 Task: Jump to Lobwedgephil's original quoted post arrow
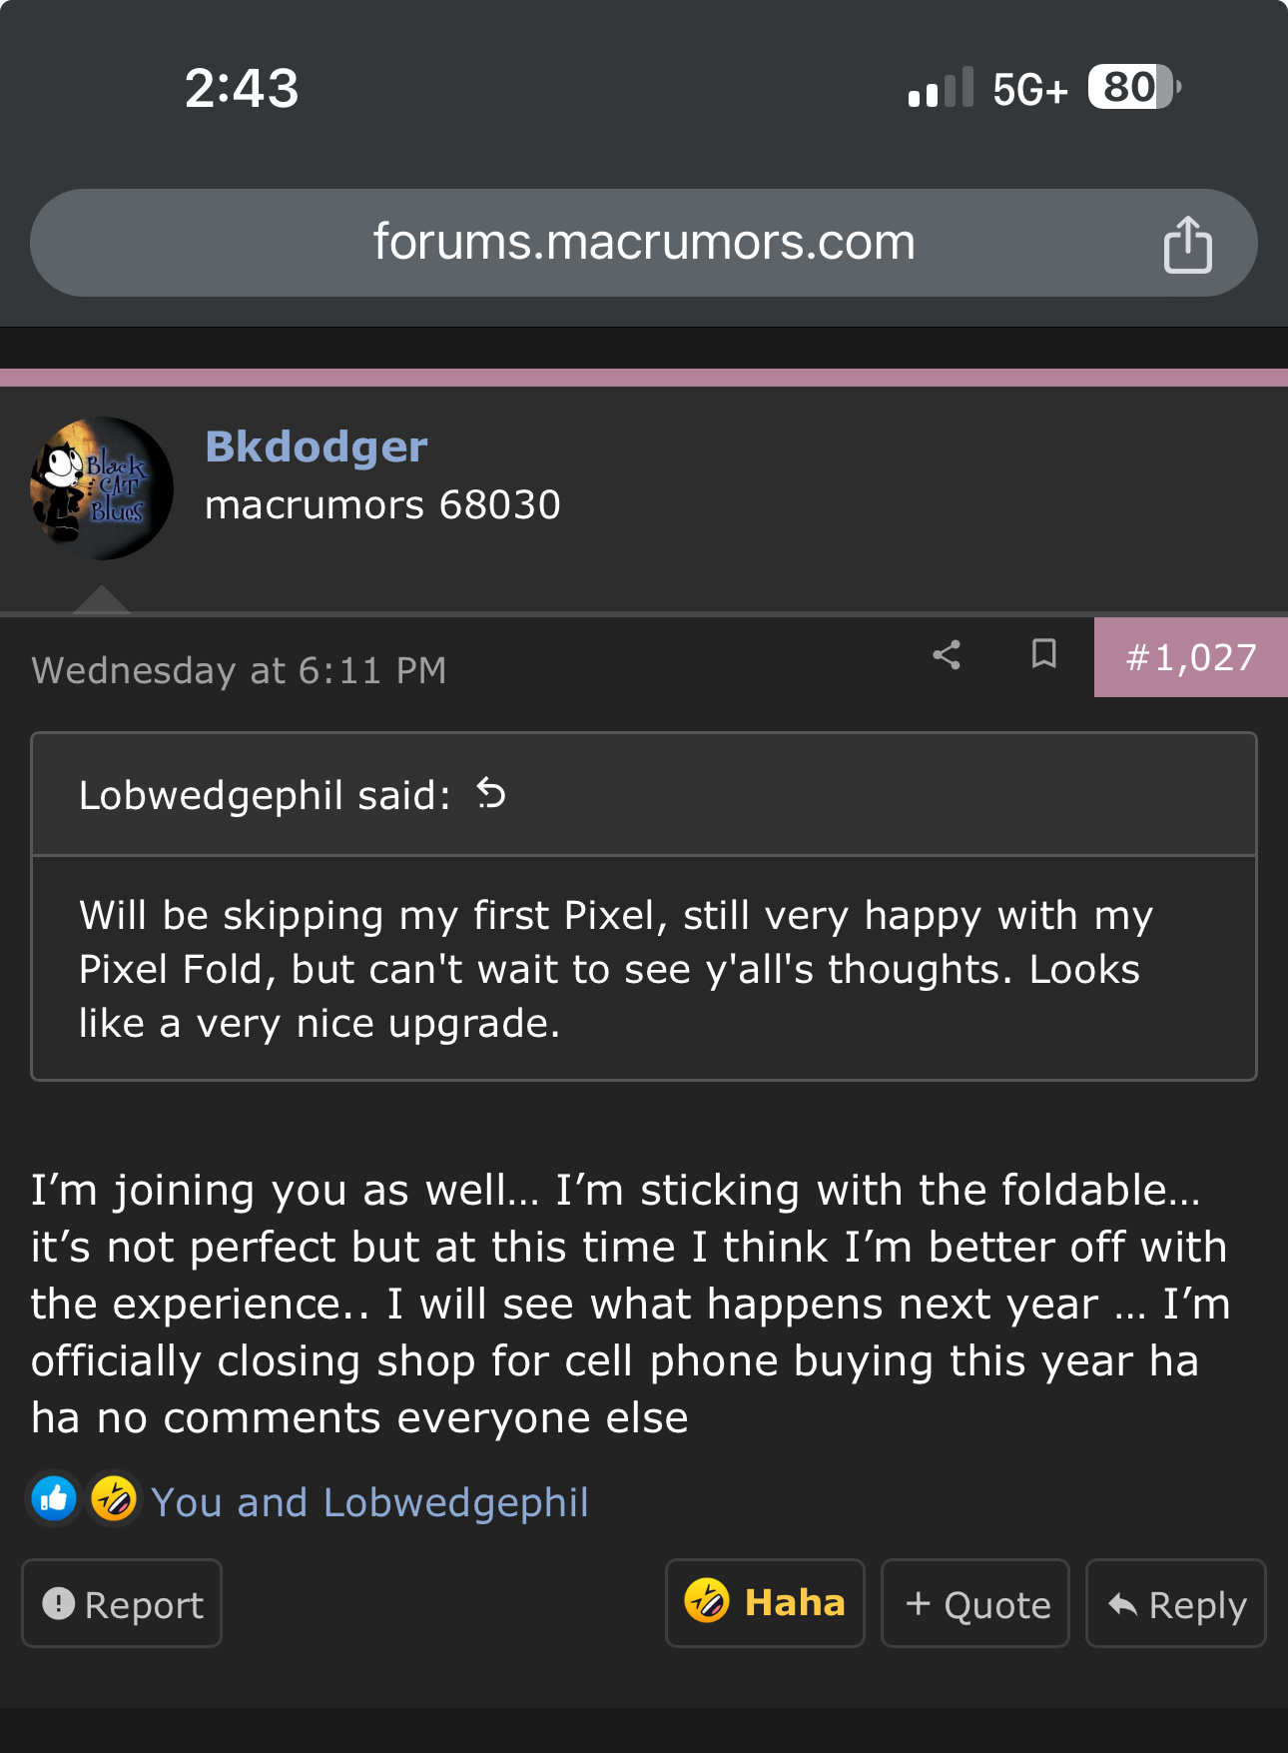point(491,794)
